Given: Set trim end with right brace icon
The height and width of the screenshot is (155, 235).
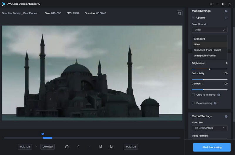Looking at the screenshot, I should 89,147.
